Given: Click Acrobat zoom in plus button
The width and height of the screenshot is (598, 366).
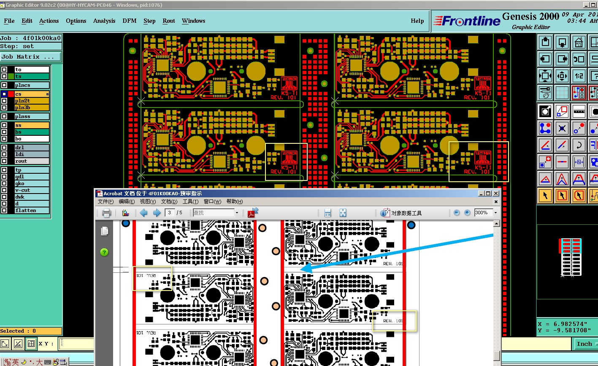Looking at the screenshot, I should click(x=467, y=213).
